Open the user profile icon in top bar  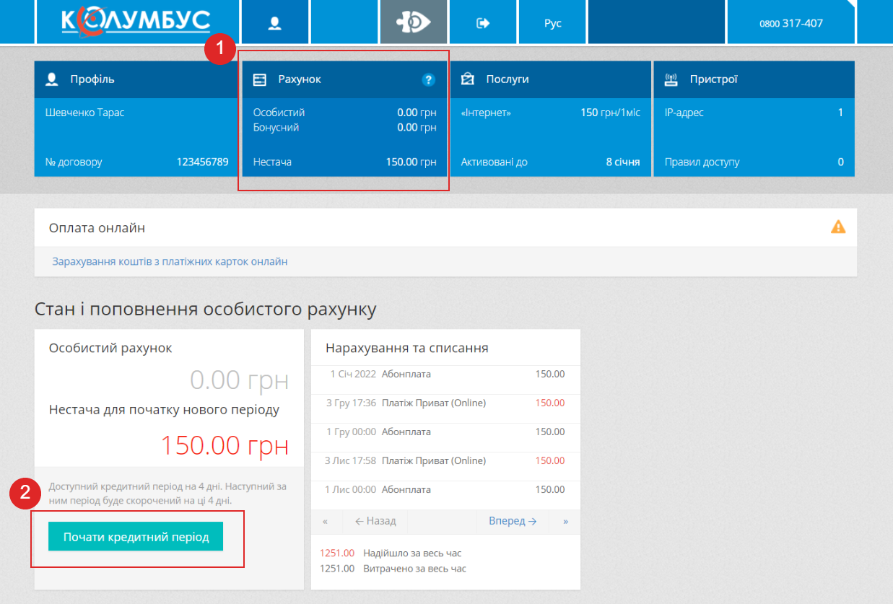tap(274, 23)
